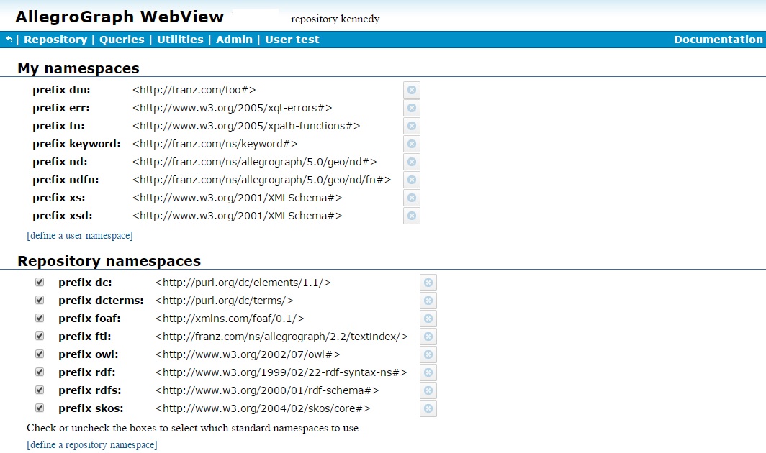Disable the dcterms standard namespace
766x453 pixels.
point(40,300)
